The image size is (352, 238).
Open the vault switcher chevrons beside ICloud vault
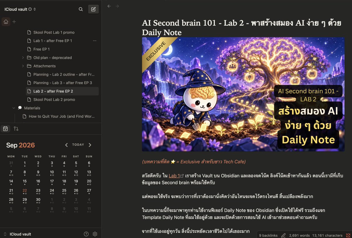click(x=35, y=9)
